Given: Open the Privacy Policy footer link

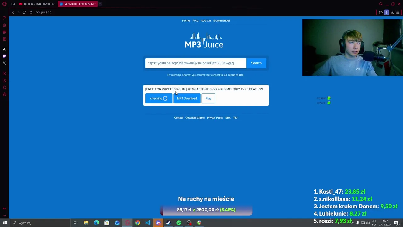Looking at the screenshot, I should pyautogui.click(x=215, y=118).
